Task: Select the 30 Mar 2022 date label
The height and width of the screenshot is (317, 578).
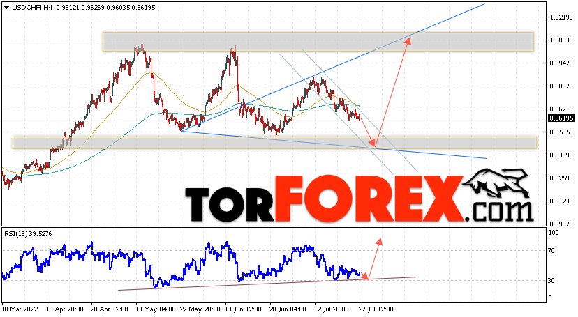Action: [20, 309]
